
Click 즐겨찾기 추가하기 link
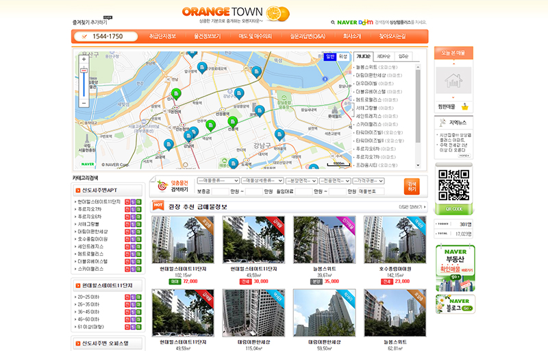90,23
